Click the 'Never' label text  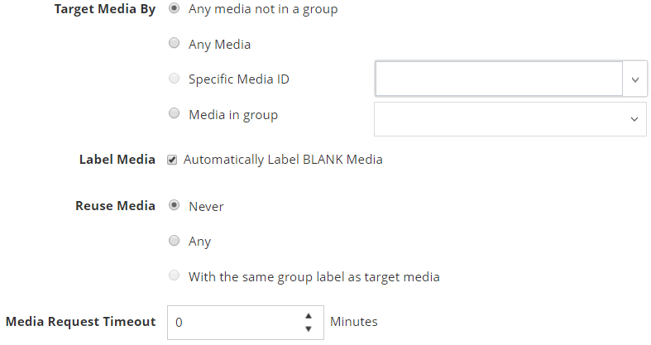(x=206, y=207)
